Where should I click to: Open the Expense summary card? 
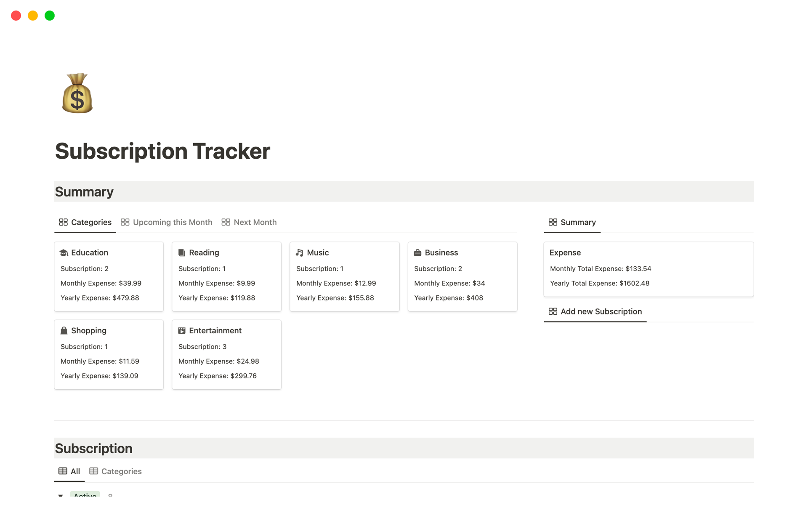tap(565, 252)
